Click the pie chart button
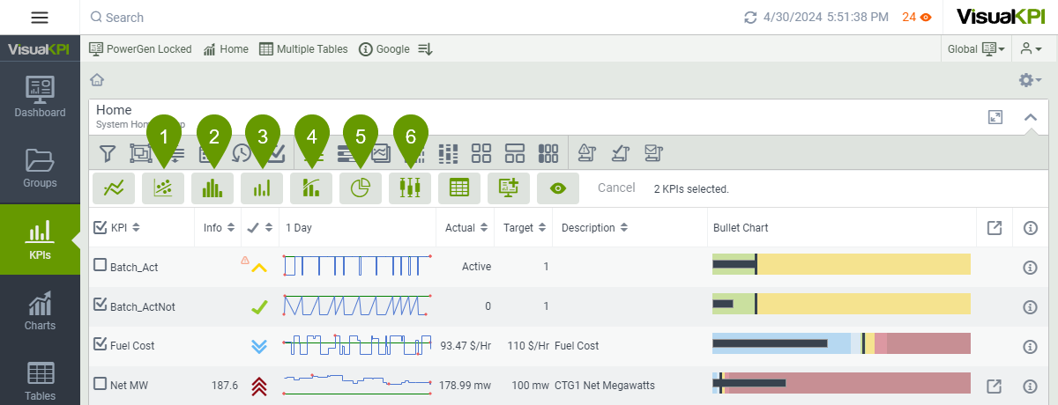The width and height of the screenshot is (1058, 405). click(x=360, y=188)
